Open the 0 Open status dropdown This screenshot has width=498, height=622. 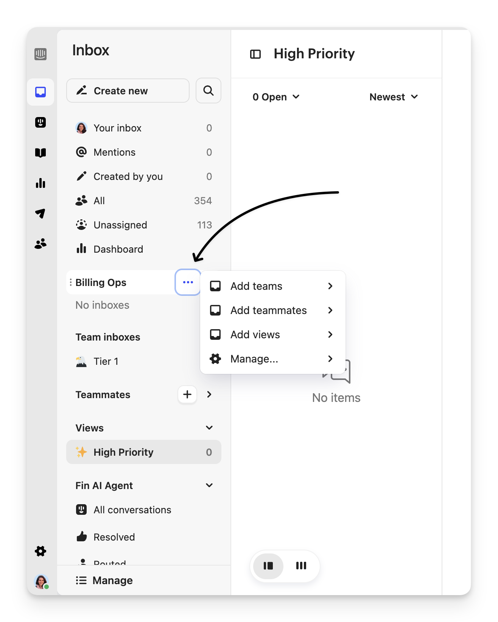pos(276,97)
